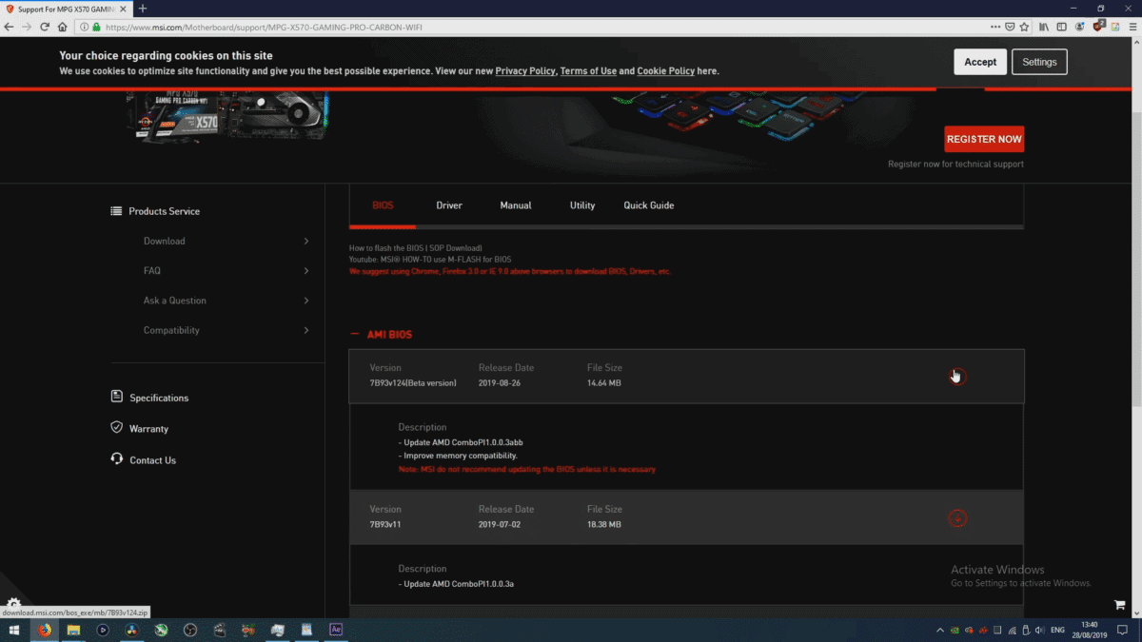Select the release date 2019-07-02
1142x642 pixels.
pyautogui.click(x=500, y=524)
